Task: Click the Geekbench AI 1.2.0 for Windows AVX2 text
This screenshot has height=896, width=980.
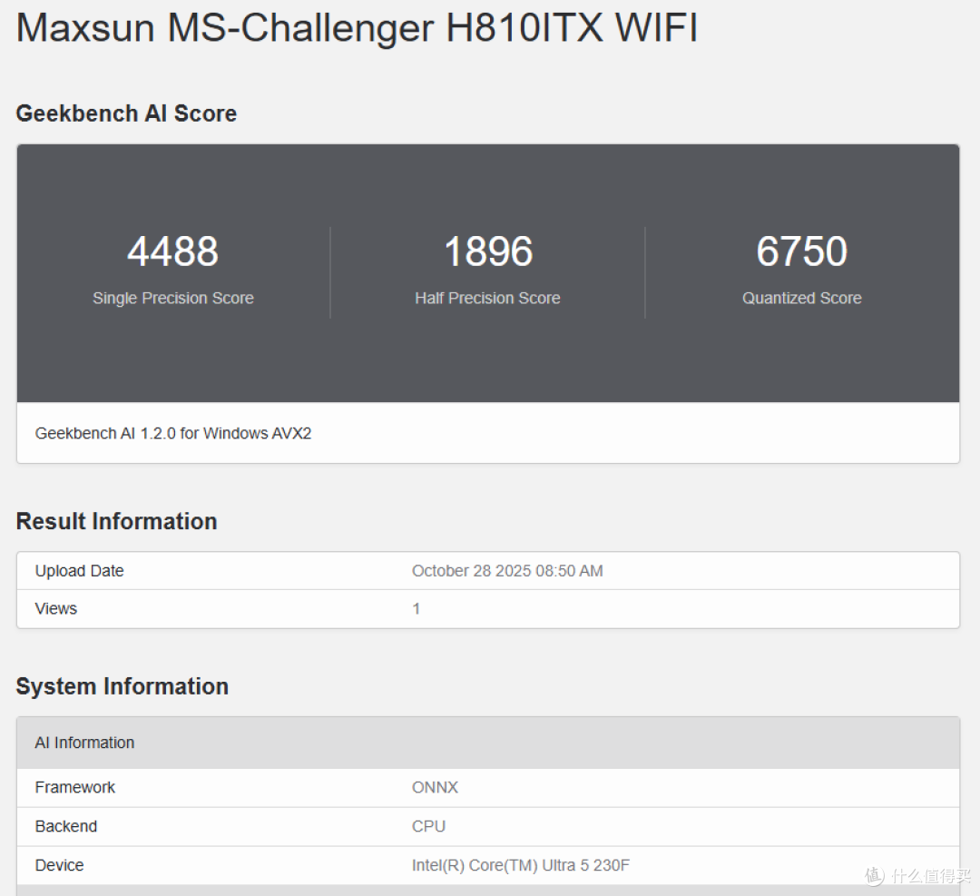Action: click(x=173, y=433)
